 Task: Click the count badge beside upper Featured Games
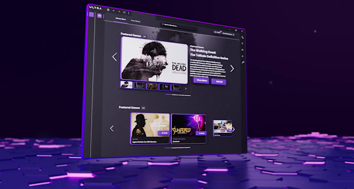(x=145, y=36)
